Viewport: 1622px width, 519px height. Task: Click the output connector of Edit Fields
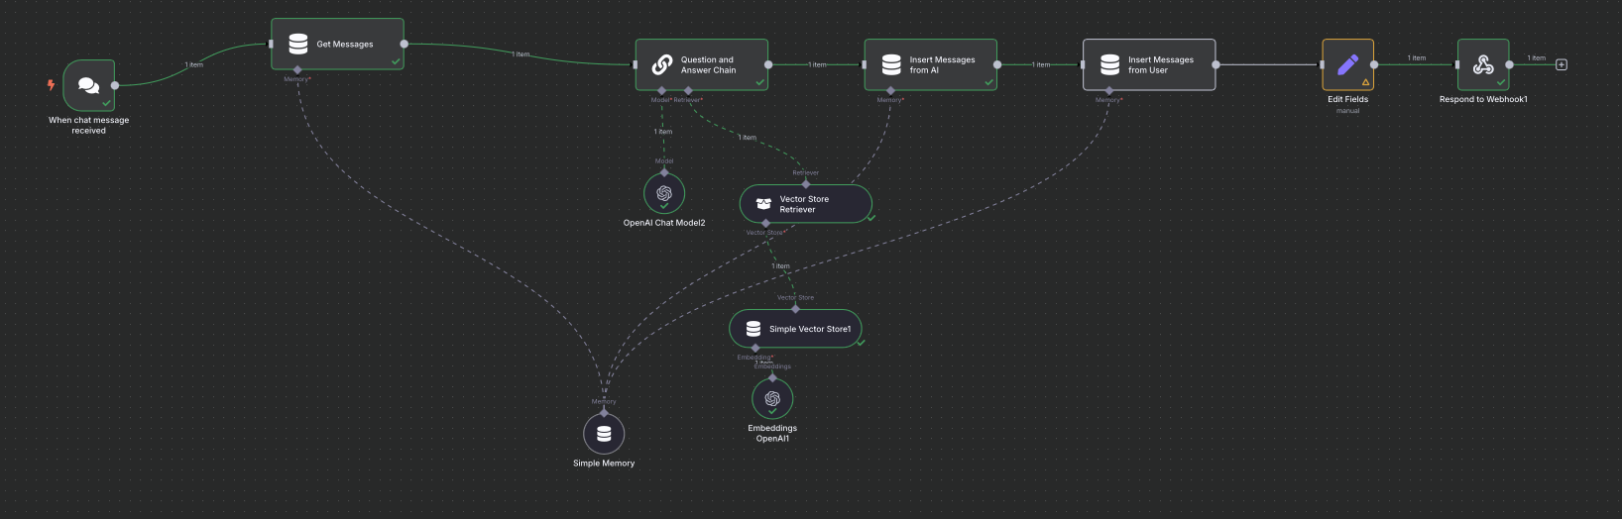click(1374, 64)
